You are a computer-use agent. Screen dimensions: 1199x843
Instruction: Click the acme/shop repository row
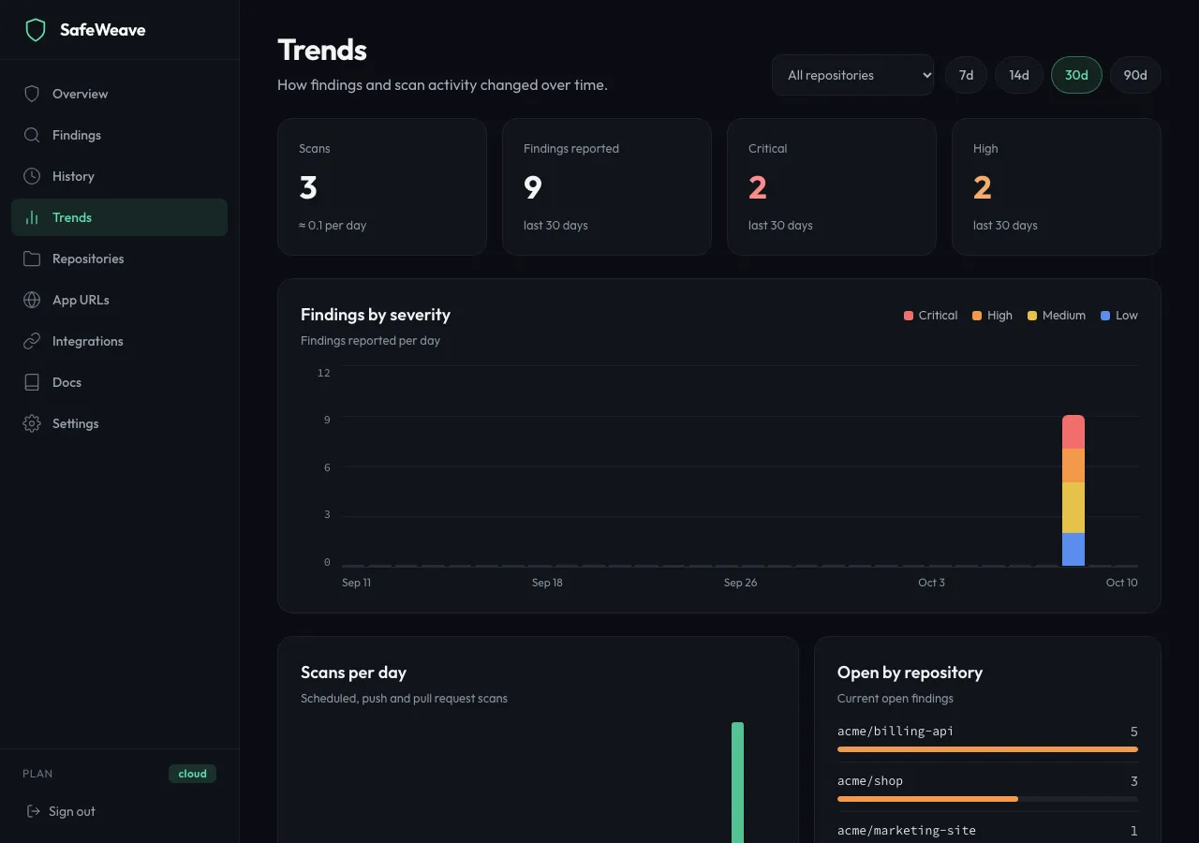click(x=987, y=787)
